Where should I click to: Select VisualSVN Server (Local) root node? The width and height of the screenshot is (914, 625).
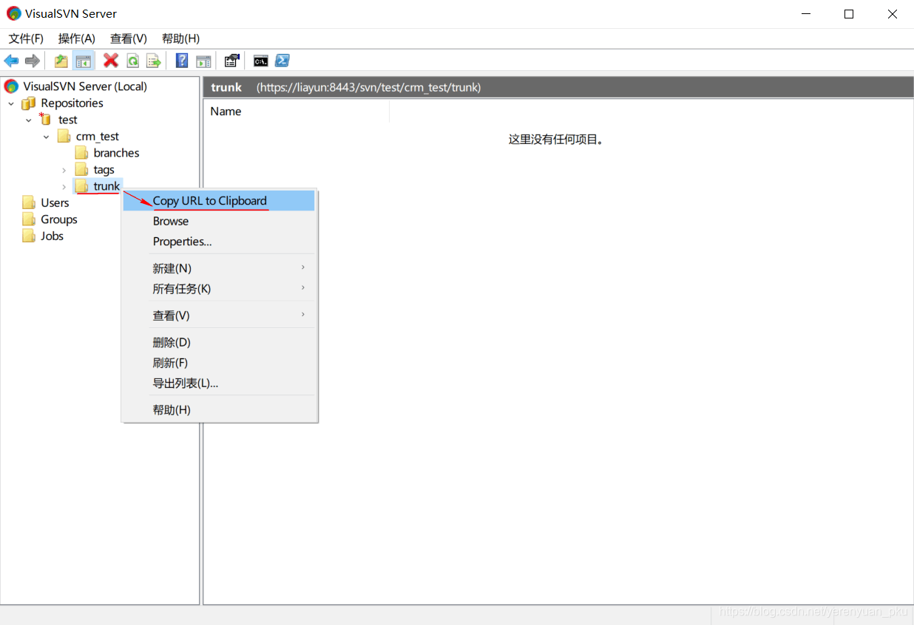pyautogui.click(x=85, y=86)
